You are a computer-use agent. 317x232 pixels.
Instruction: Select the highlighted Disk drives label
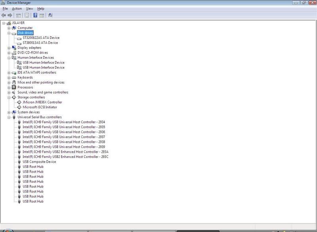pyautogui.click(x=25, y=33)
